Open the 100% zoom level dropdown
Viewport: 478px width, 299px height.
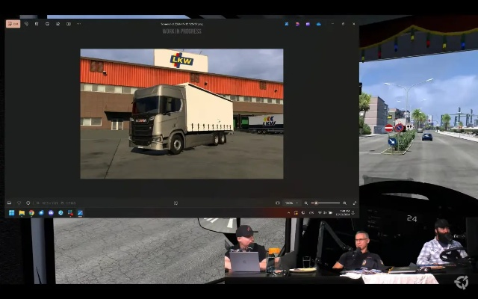[290, 203]
